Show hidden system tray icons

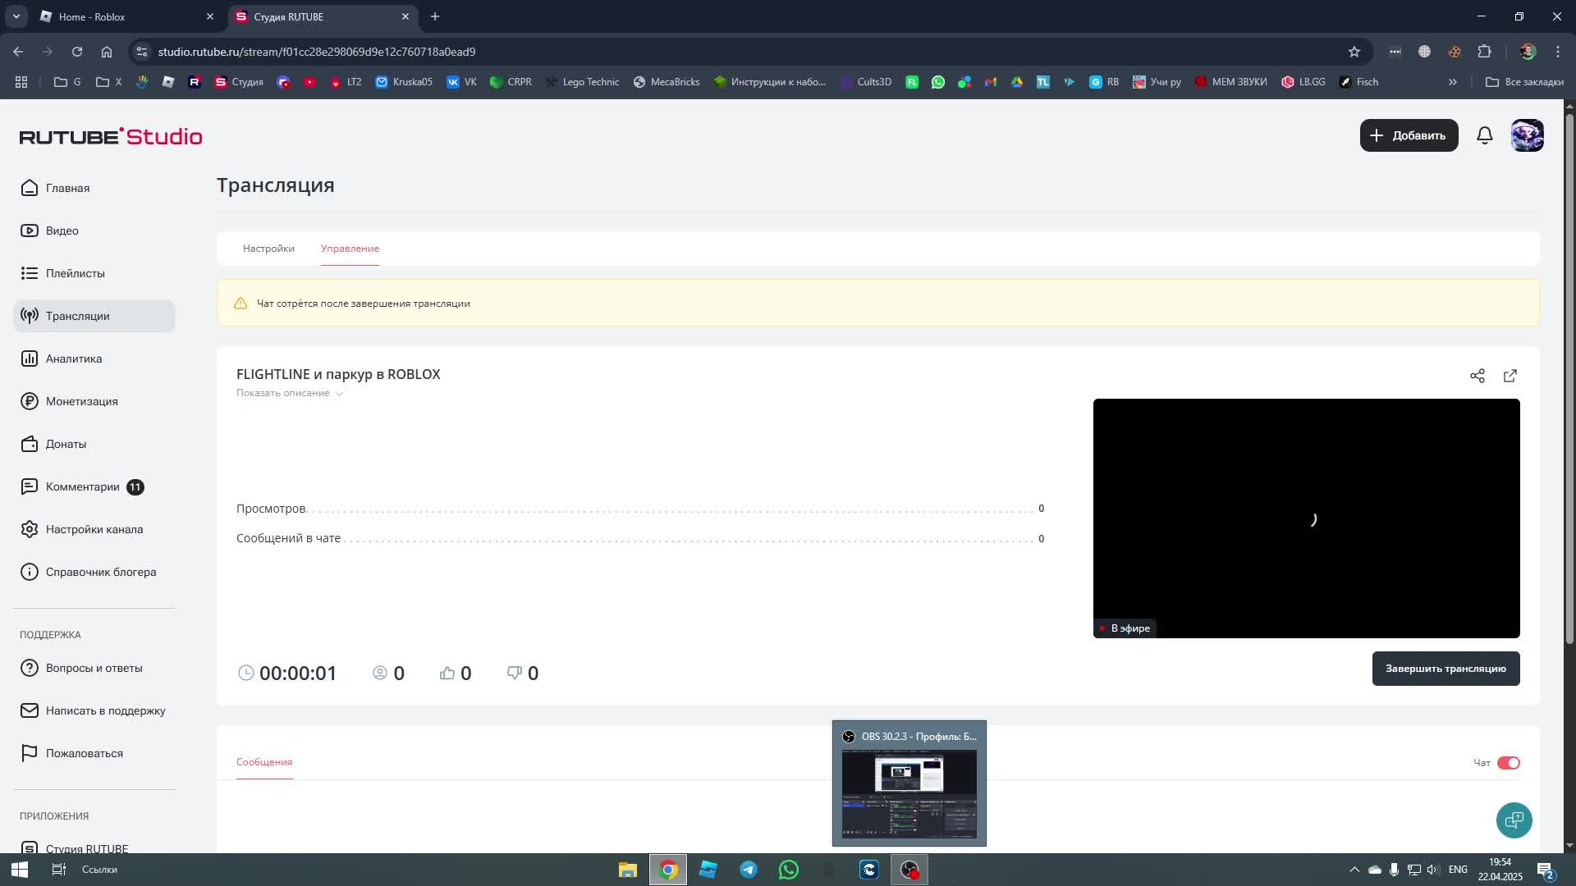coord(1354,870)
